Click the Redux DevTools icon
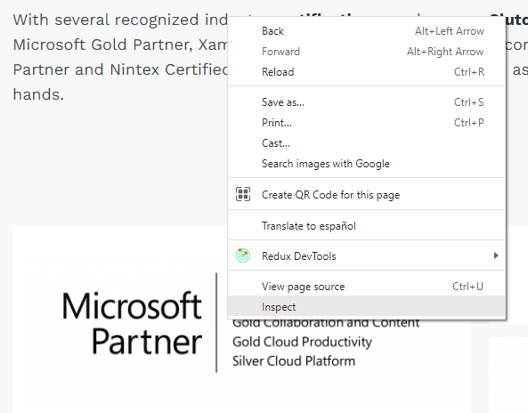Image resolution: width=528 pixels, height=413 pixels. [243, 255]
